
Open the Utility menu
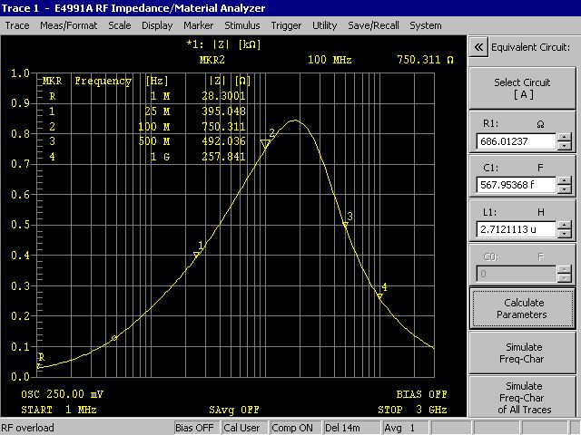click(x=325, y=25)
